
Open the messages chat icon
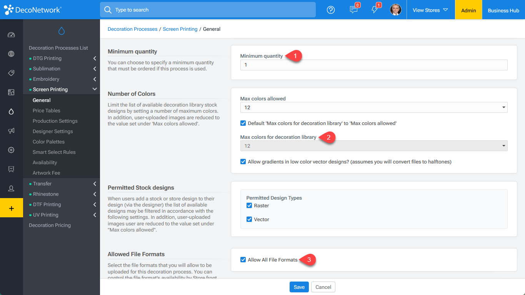[353, 10]
